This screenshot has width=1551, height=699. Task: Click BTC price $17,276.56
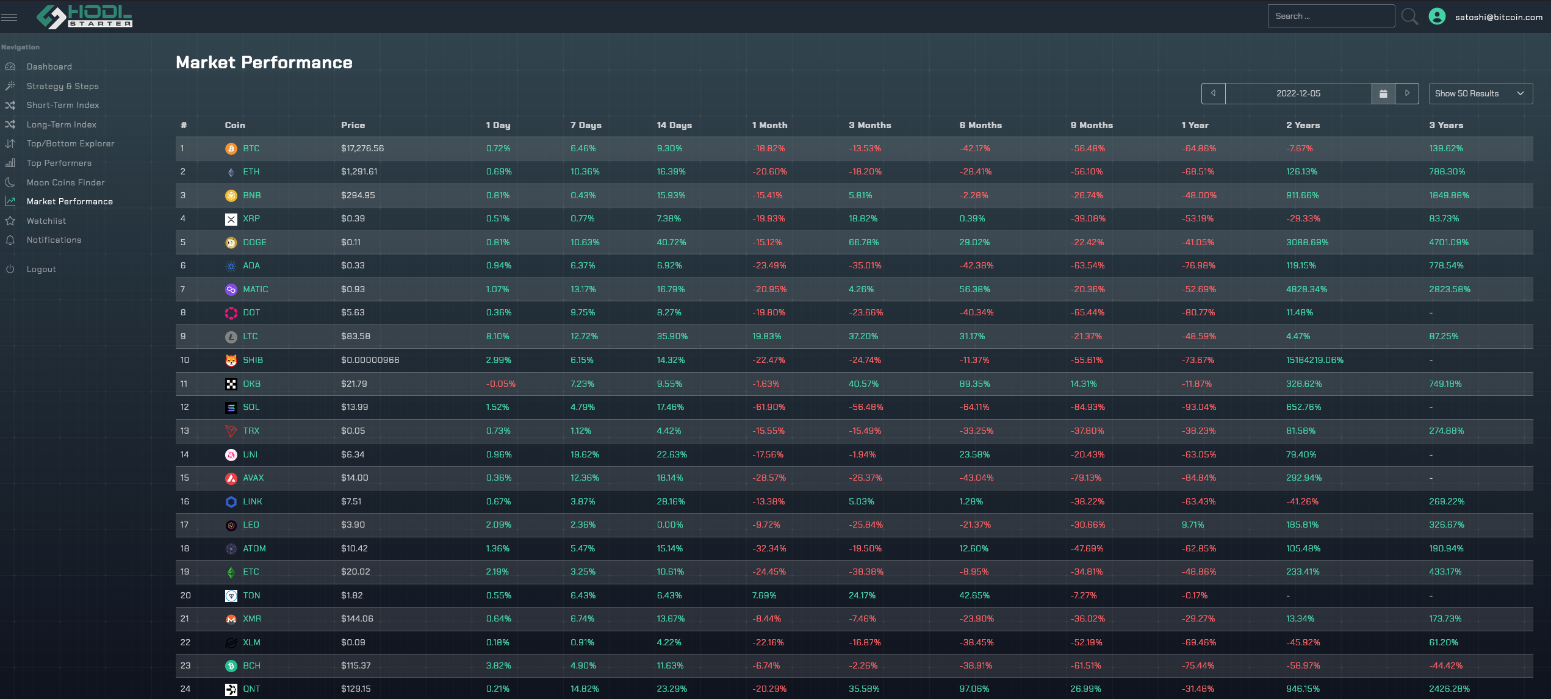click(x=362, y=148)
